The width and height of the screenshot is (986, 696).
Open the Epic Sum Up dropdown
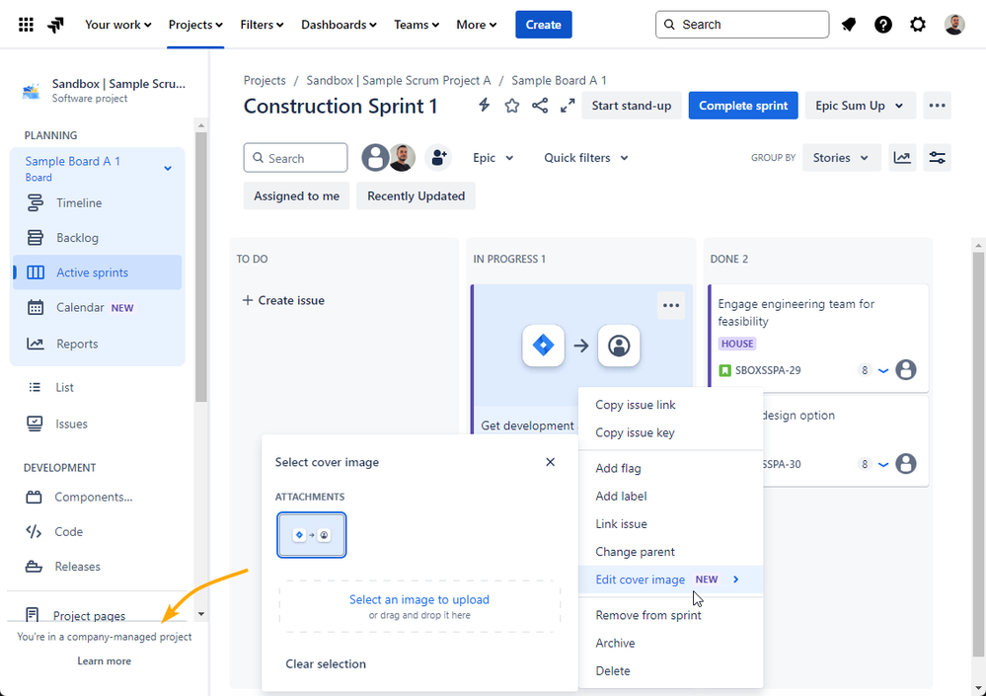(x=859, y=106)
